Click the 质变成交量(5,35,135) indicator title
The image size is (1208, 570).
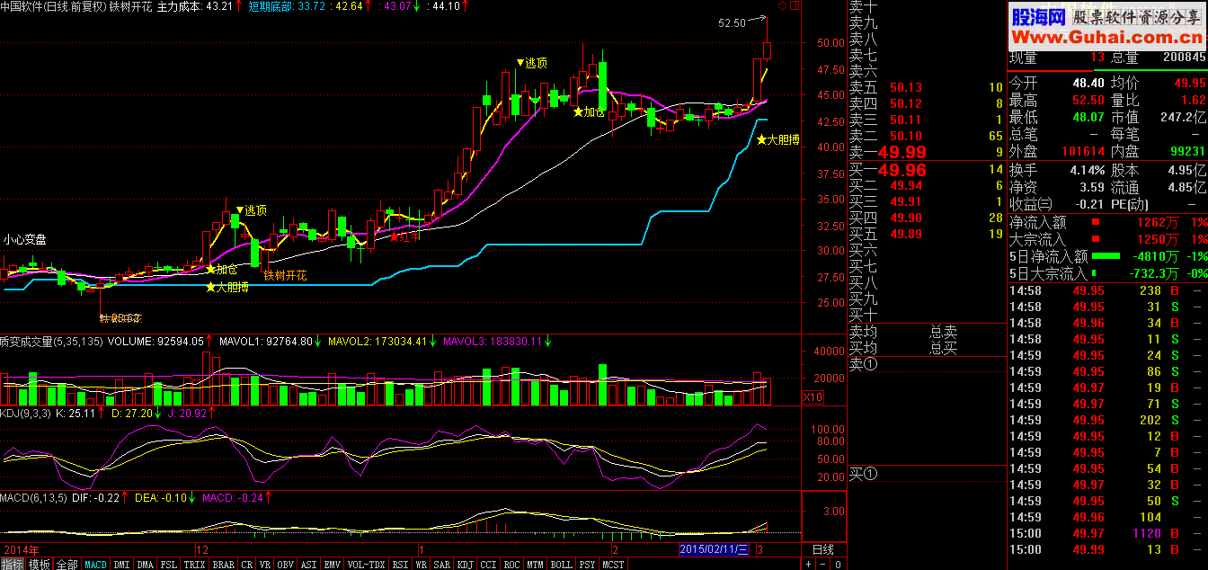click(x=52, y=342)
